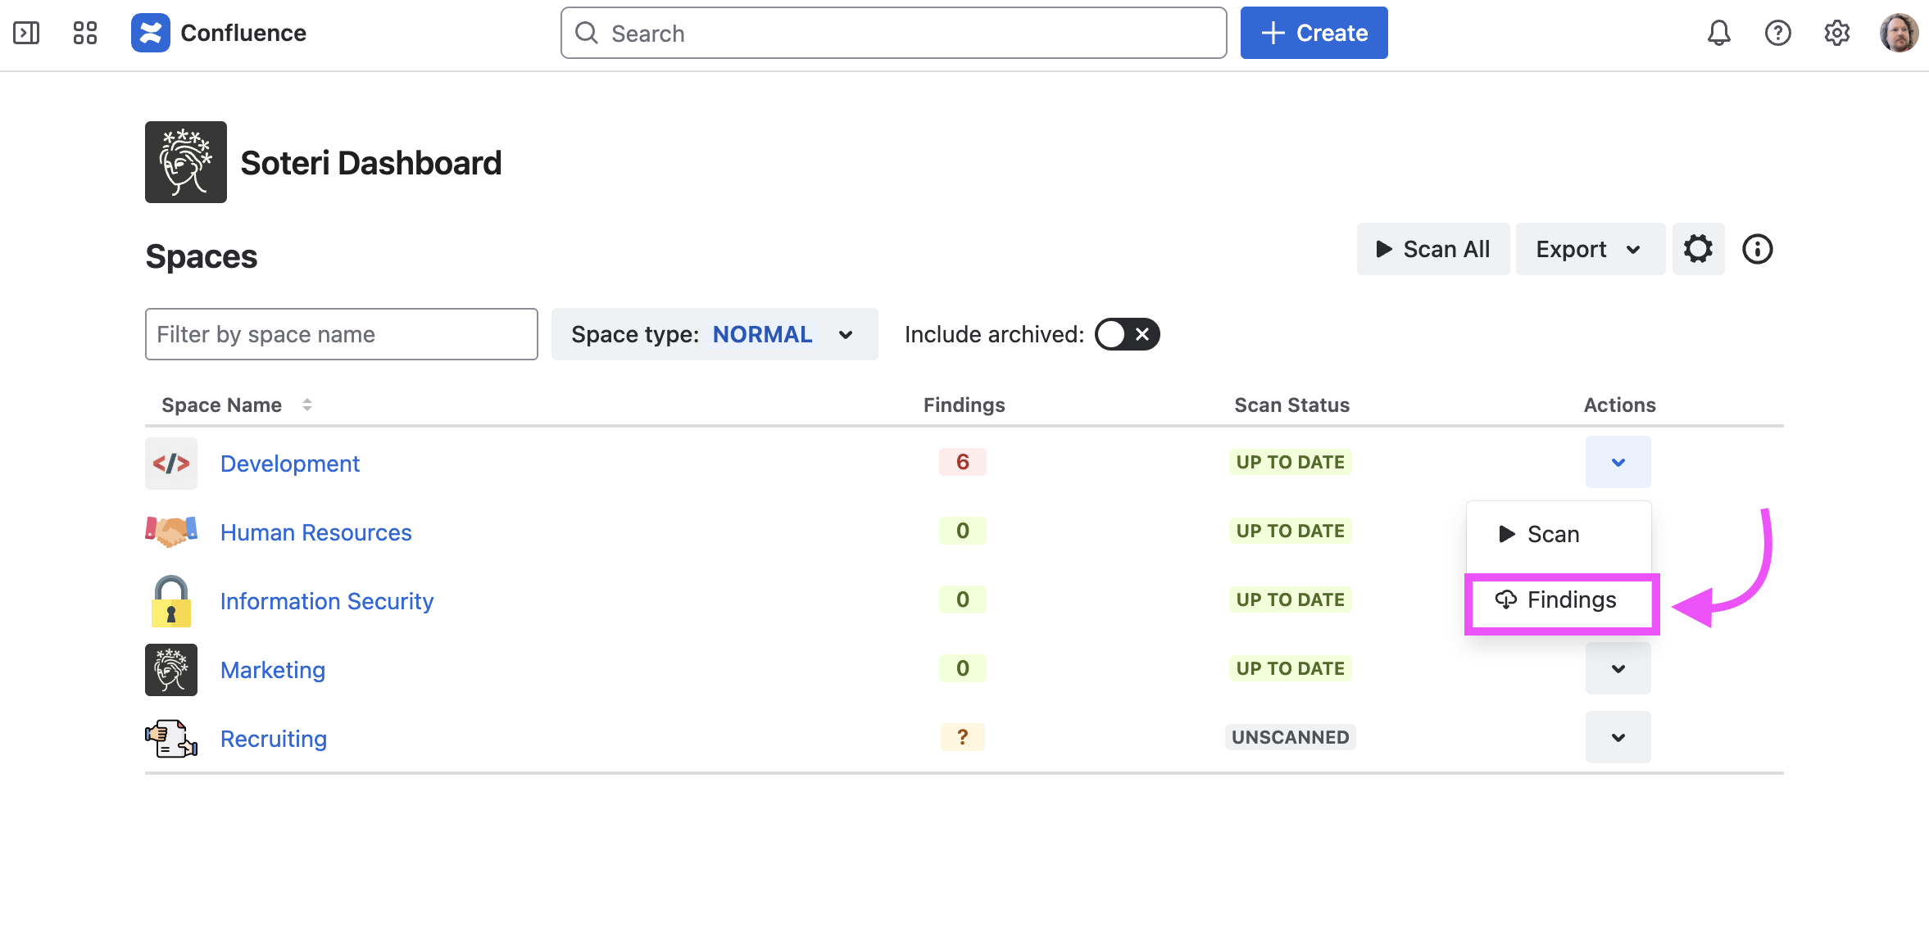Screen dimensions: 1929x932
Task: Open Soteri dashboard settings gear
Action: (1698, 249)
